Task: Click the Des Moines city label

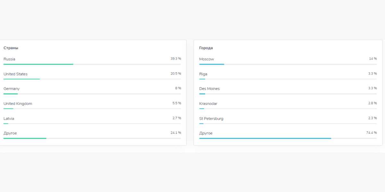Action: coord(209,89)
